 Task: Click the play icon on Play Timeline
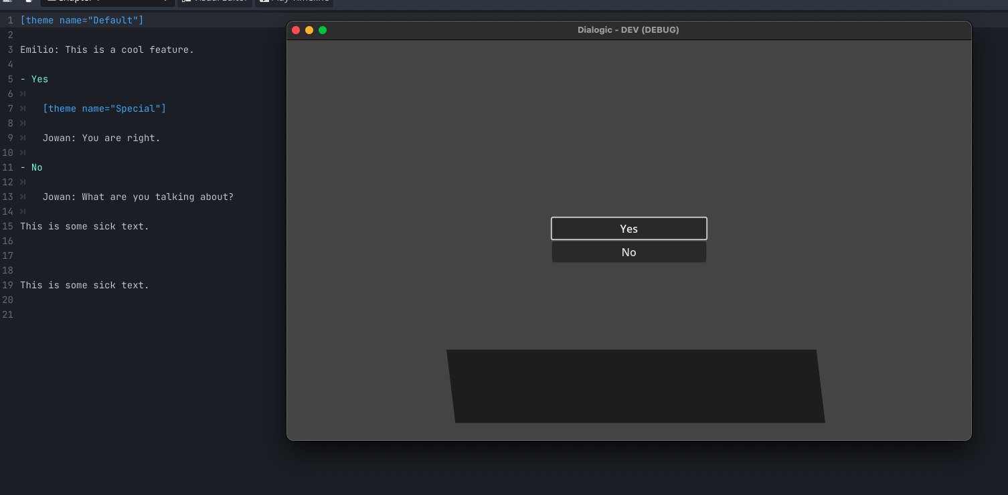pyautogui.click(x=264, y=3)
